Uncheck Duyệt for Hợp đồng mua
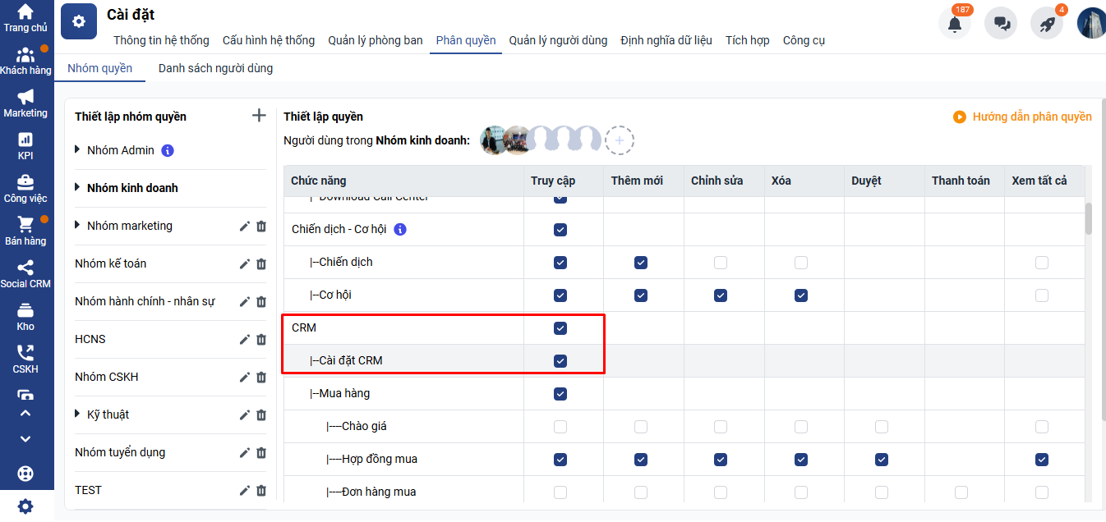 coord(882,460)
